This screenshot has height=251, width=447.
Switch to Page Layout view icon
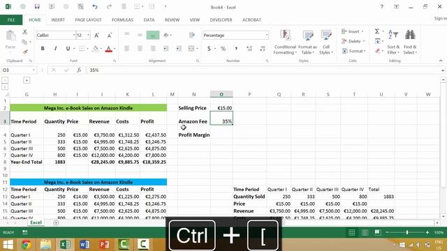[365, 233]
